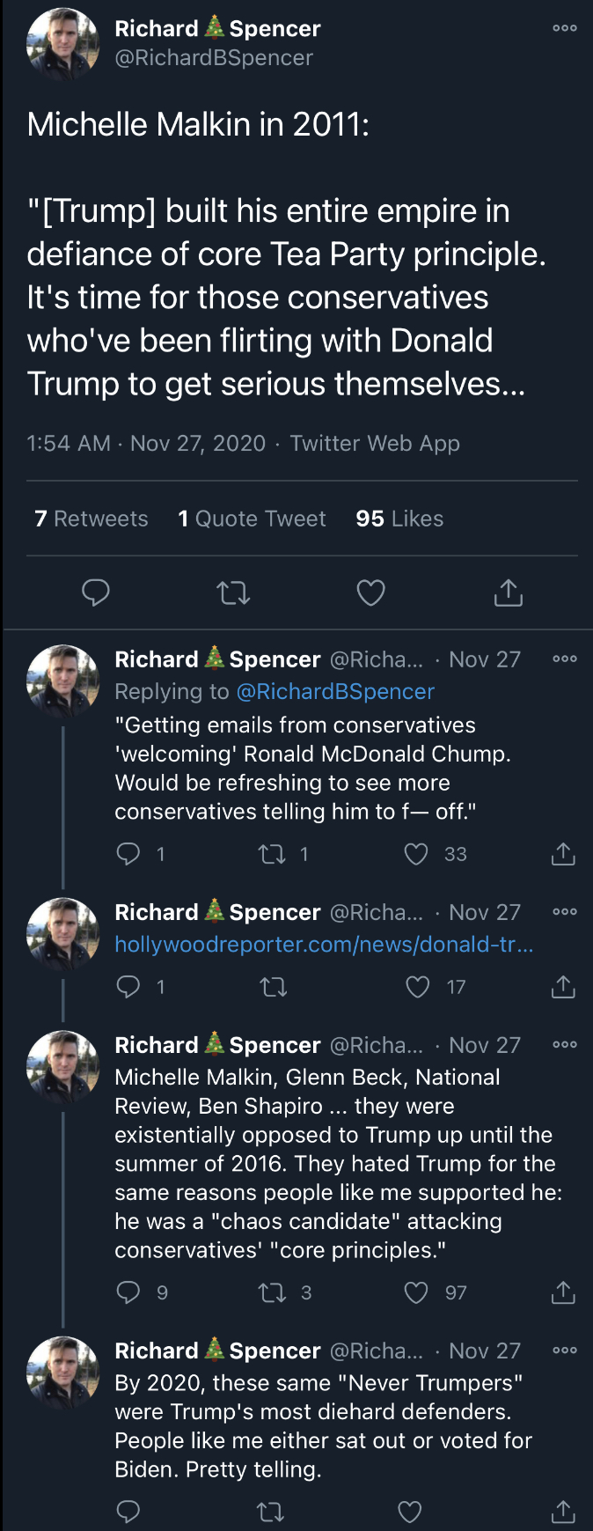The width and height of the screenshot is (593, 1531).
Task: Share the main tweet via share icon
Action: [508, 593]
